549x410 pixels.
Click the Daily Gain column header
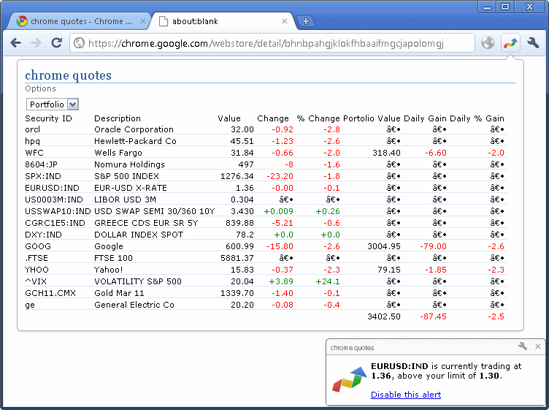click(425, 118)
